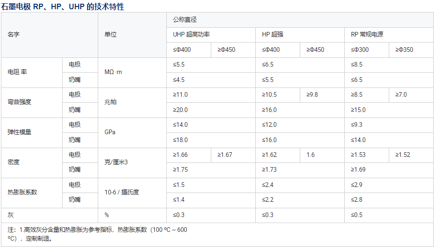The height and width of the screenshot is (249, 436).
Task: Click the 电阻率 row label
Action: pyautogui.click(x=18, y=72)
